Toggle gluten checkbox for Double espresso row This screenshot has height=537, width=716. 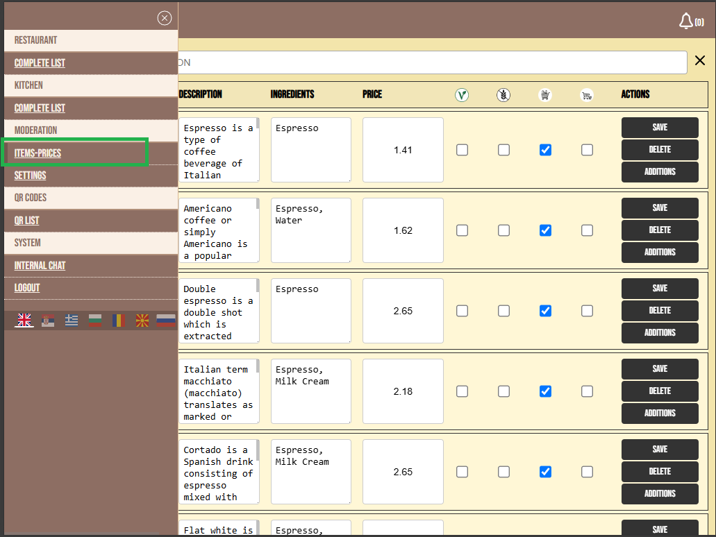click(503, 311)
